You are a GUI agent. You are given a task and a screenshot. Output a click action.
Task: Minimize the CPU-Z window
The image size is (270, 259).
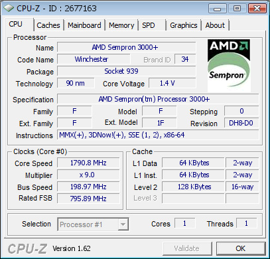pyautogui.click(x=217, y=9)
